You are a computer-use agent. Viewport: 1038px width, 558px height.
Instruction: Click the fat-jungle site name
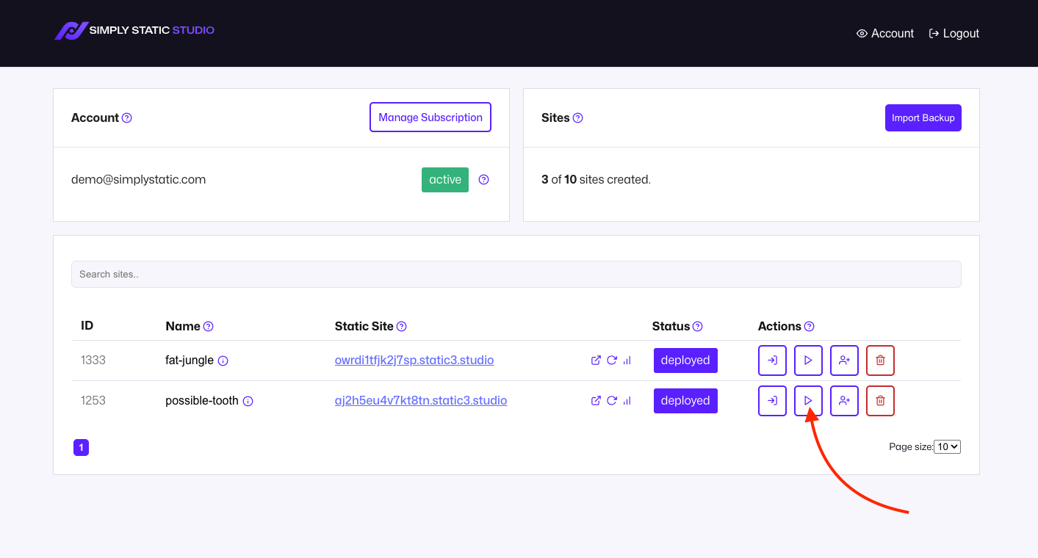coord(190,360)
